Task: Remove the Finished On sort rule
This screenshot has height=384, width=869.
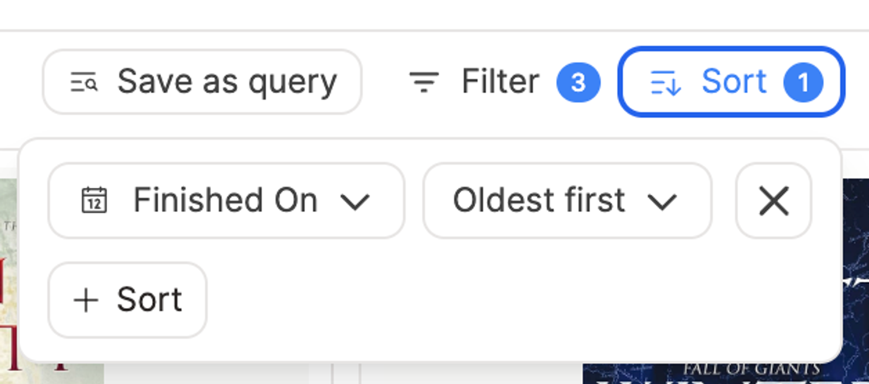Action: click(x=774, y=200)
